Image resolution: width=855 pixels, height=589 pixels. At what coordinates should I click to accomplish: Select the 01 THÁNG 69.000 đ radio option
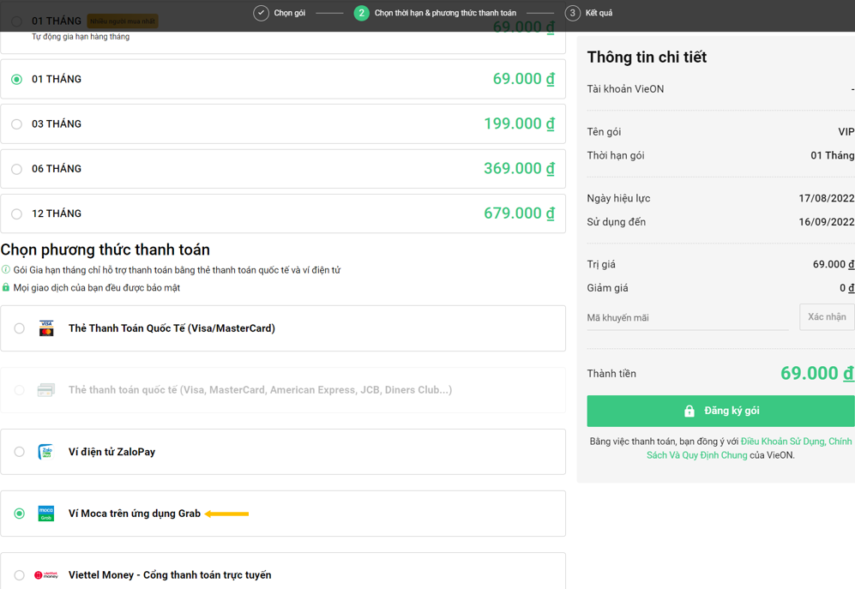[17, 80]
